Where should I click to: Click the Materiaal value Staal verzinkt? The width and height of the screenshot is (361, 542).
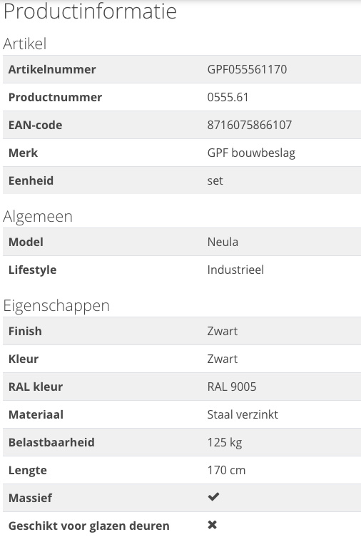pyautogui.click(x=243, y=414)
